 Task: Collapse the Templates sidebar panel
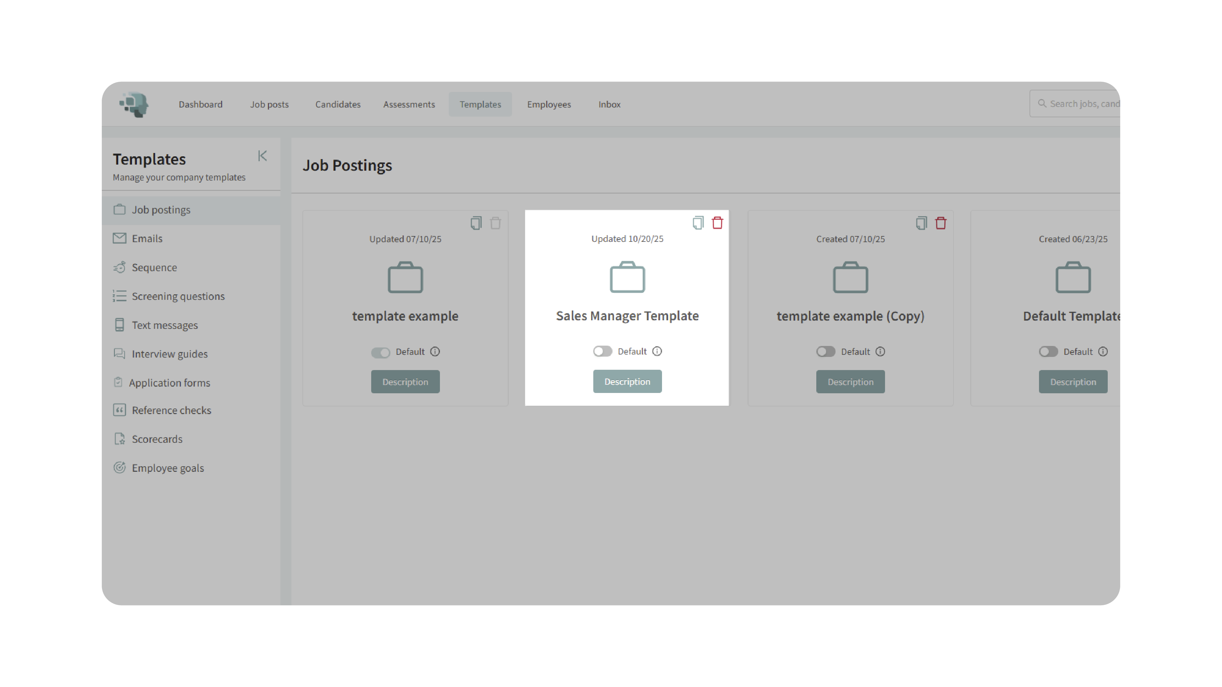262,156
